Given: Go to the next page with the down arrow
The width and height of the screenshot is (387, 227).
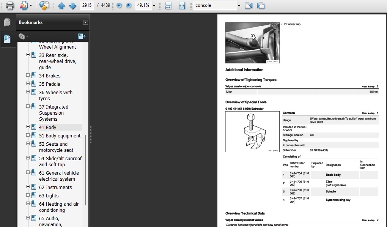Looking at the screenshot, I should point(72,5).
